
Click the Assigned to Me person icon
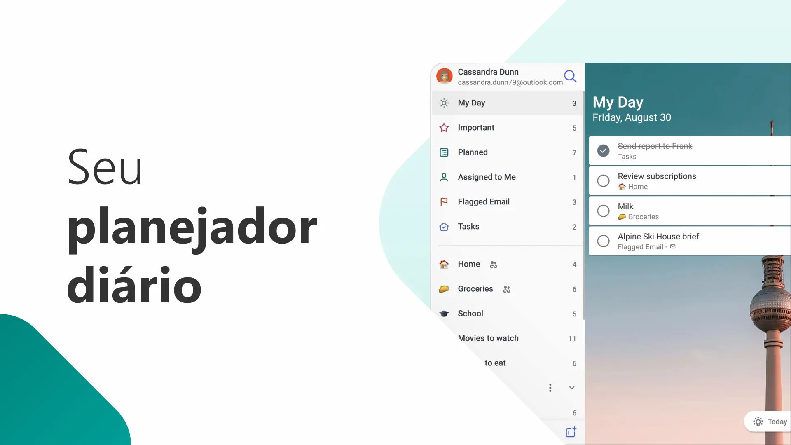[x=445, y=177]
